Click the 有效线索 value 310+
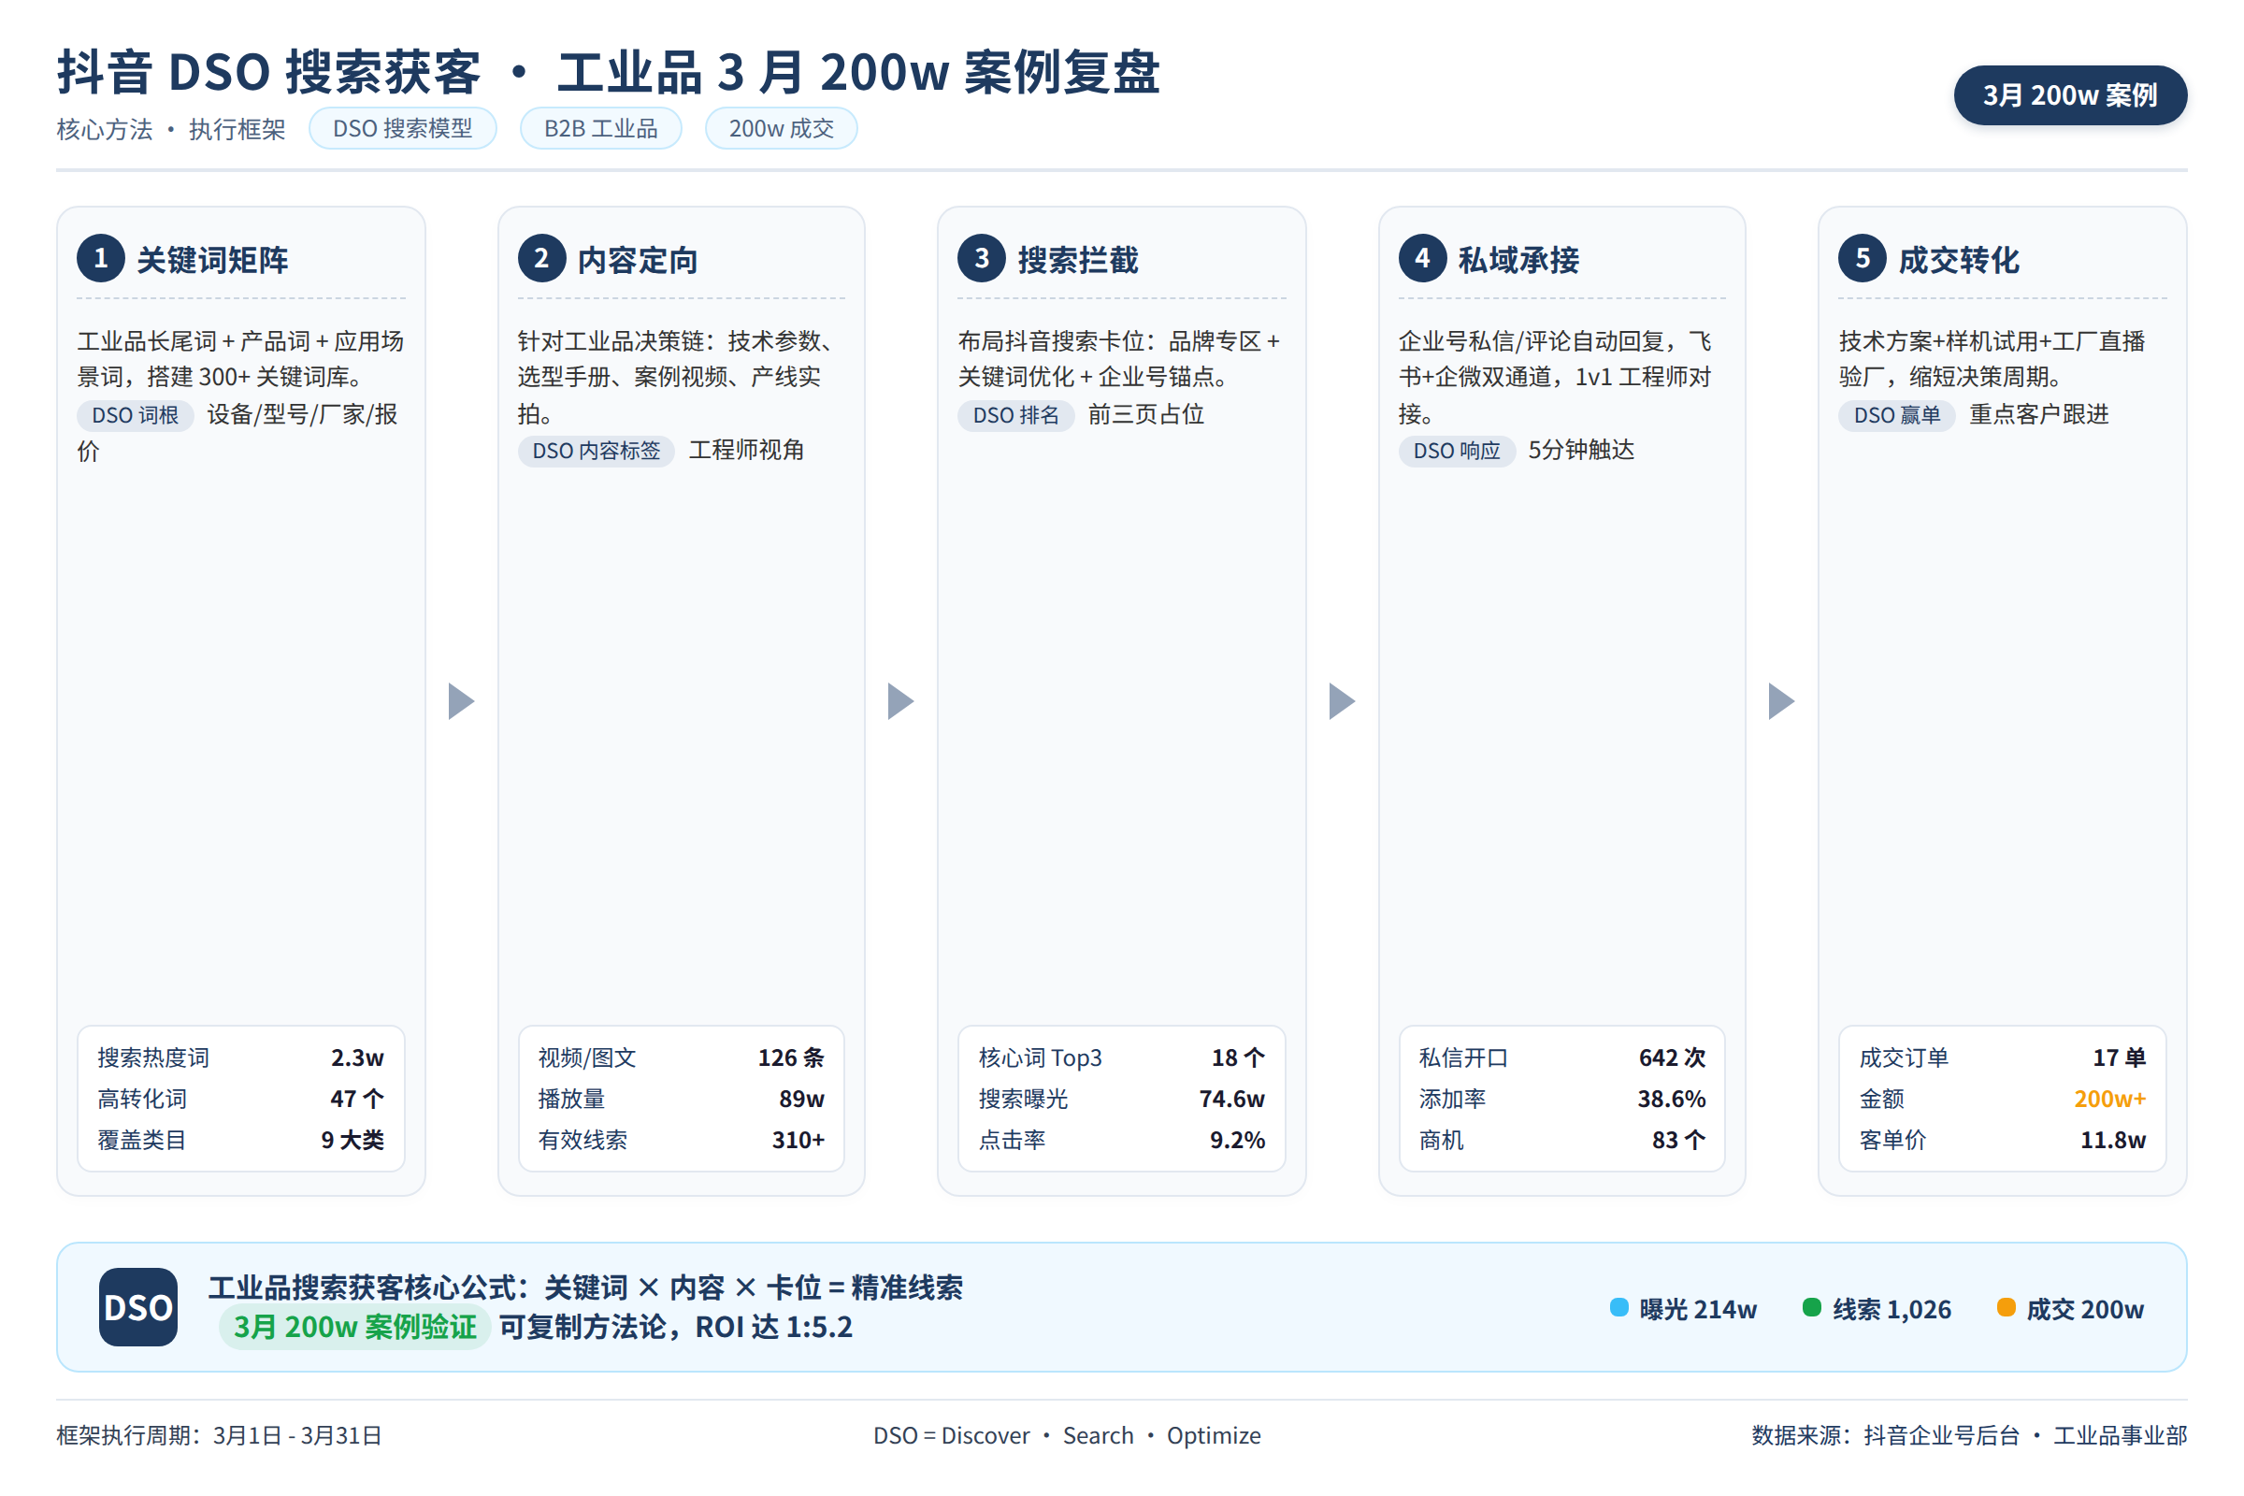The width and height of the screenshot is (2244, 1496). click(x=798, y=1139)
